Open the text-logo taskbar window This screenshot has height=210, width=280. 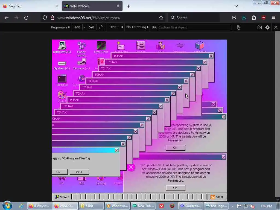click(x=217, y=206)
